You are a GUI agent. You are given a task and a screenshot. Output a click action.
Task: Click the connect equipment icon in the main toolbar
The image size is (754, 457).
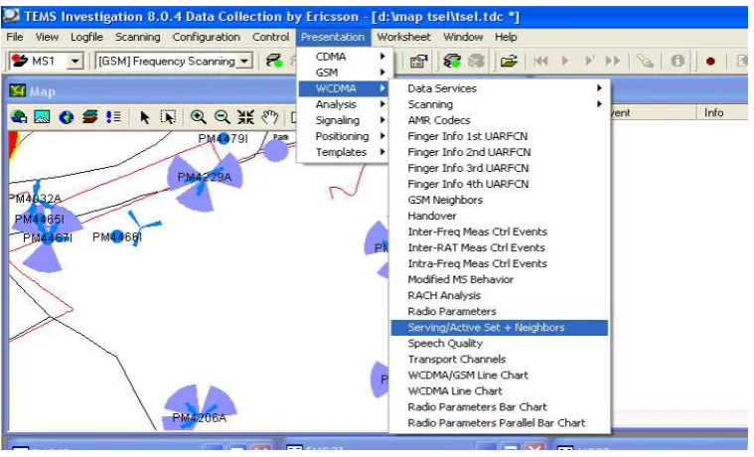tap(452, 61)
